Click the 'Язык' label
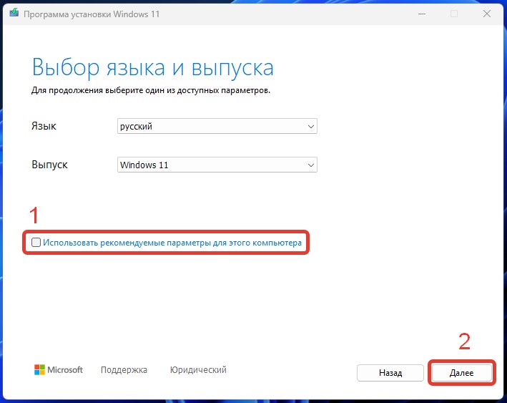This screenshot has width=507, height=403. tap(44, 126)
